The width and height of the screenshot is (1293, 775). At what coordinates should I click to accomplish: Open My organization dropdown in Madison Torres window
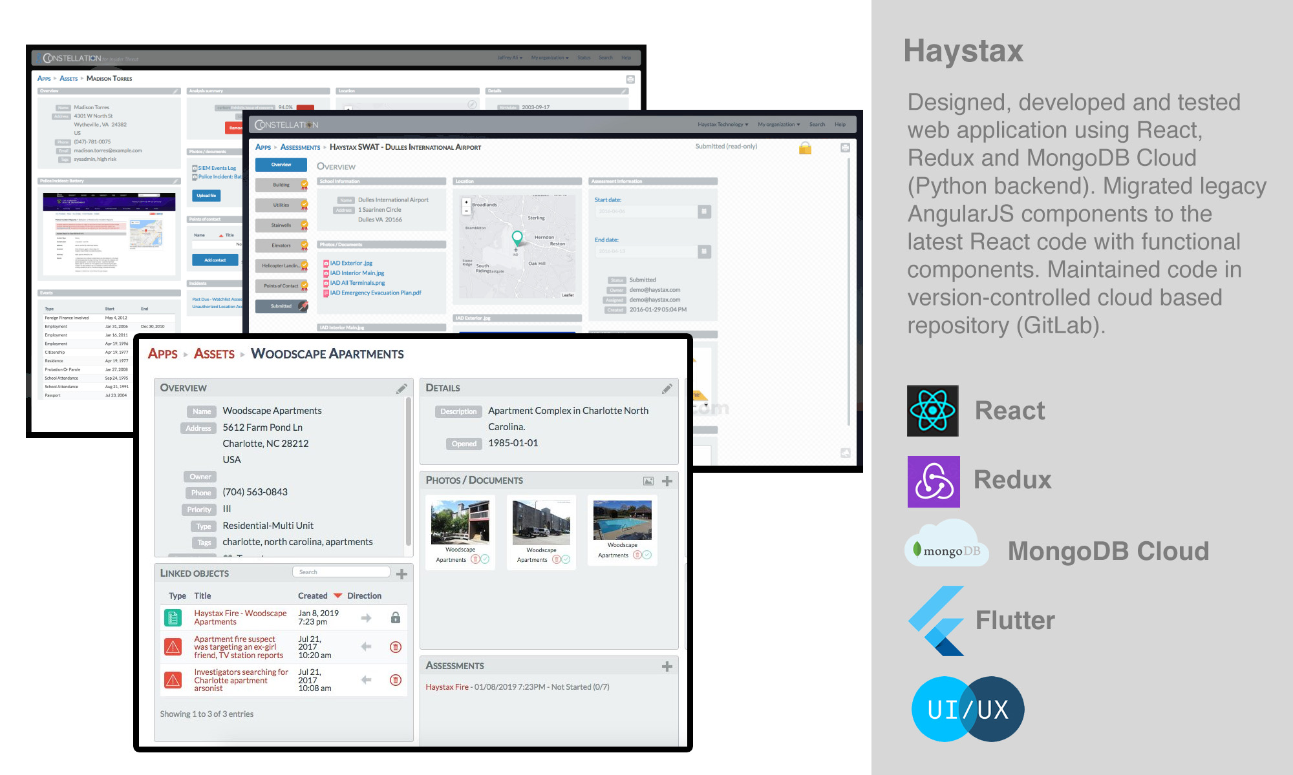pyautogui.click(x=550, y=58)
